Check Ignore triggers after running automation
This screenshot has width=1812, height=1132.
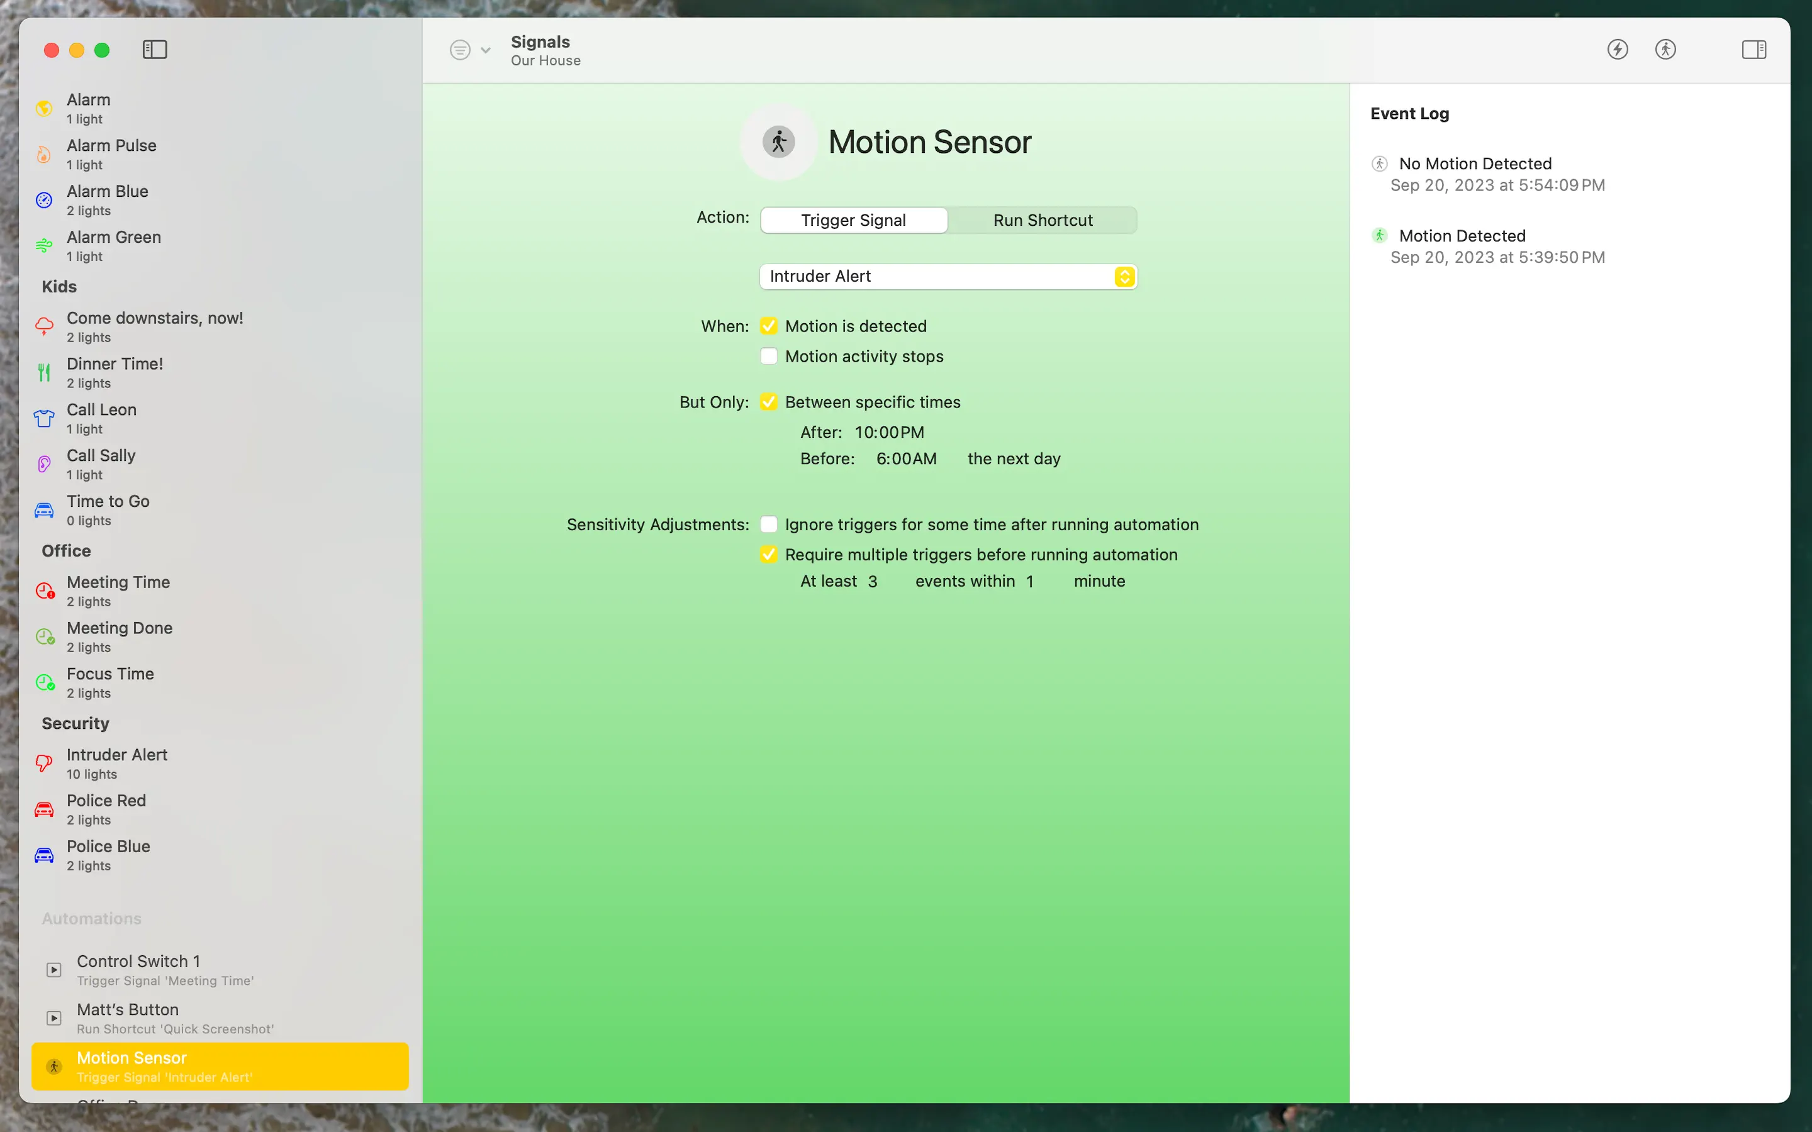point(768,524)
